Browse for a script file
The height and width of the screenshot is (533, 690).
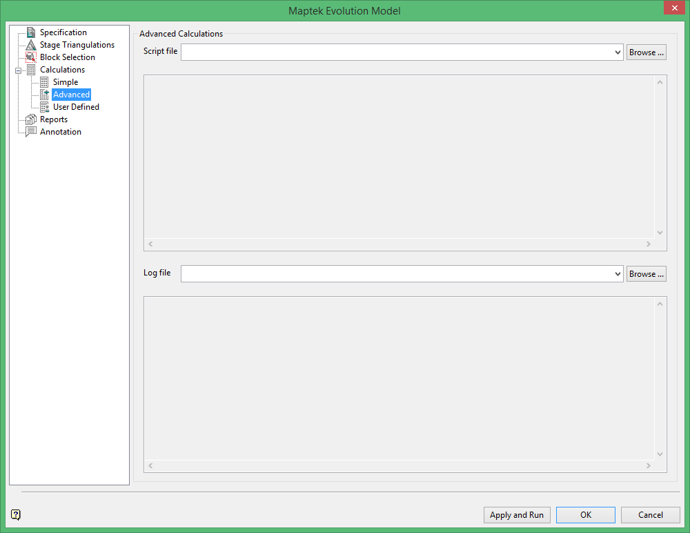[x=646, y=51]
